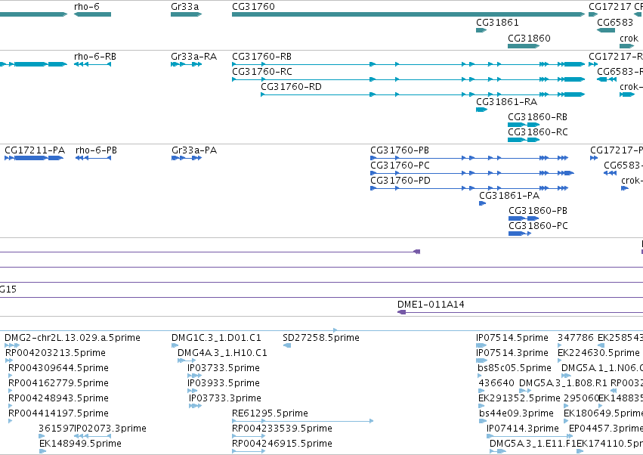The height and width of the screenshot is (455, 643).
Task: Click protein CG31860-PC label
Action: point(538,226)
